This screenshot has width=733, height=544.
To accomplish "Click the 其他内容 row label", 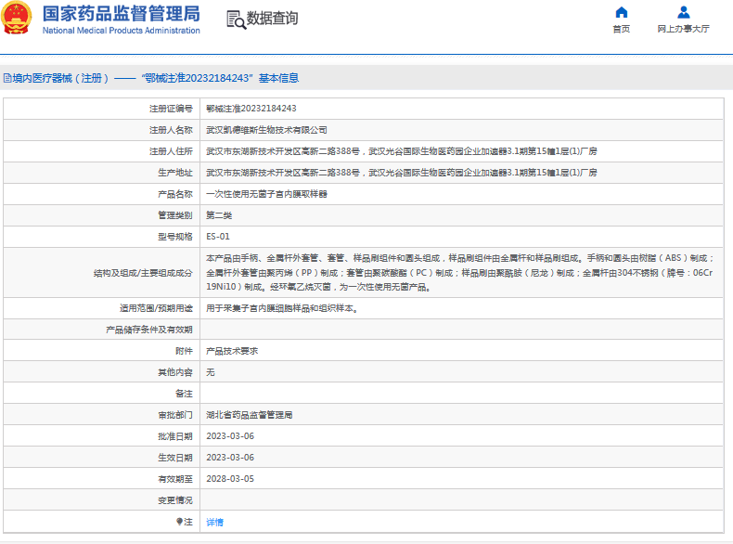I will pos(174,372).
